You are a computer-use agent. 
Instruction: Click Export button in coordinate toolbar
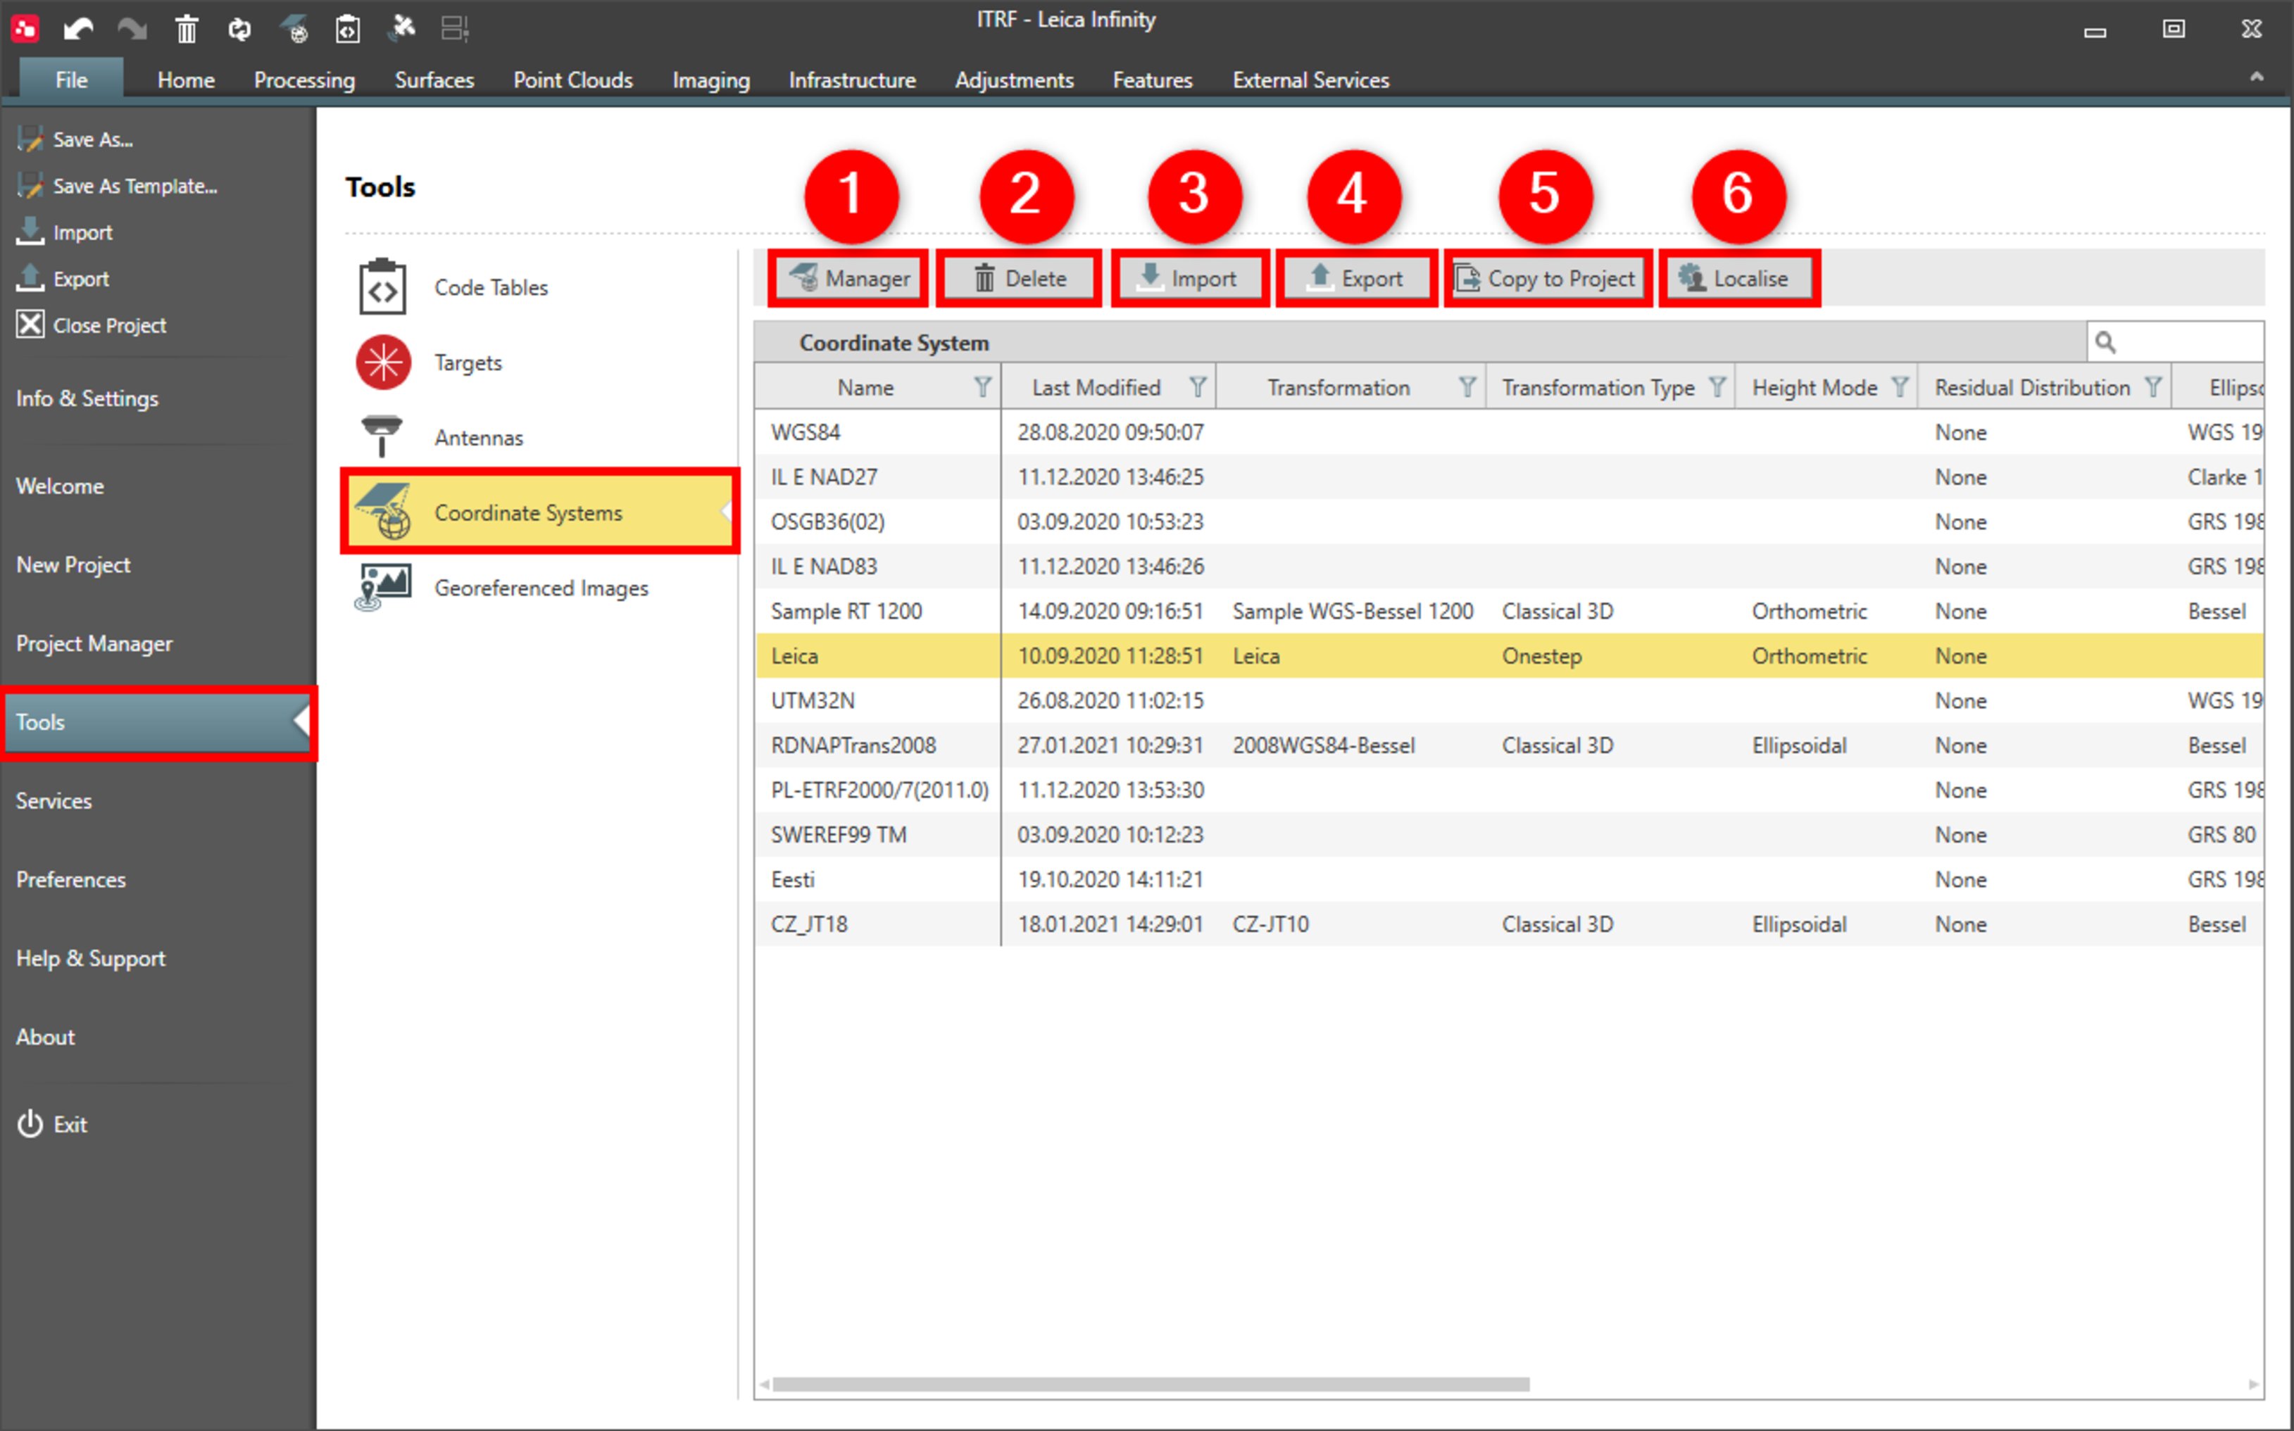point(1355,278)
